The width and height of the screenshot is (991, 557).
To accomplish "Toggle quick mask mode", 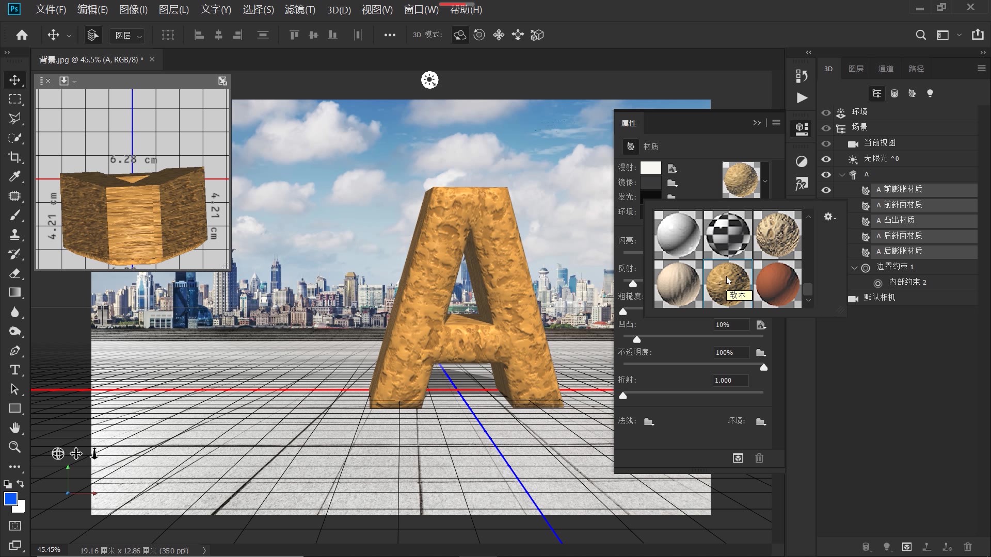I will (14, 526).
